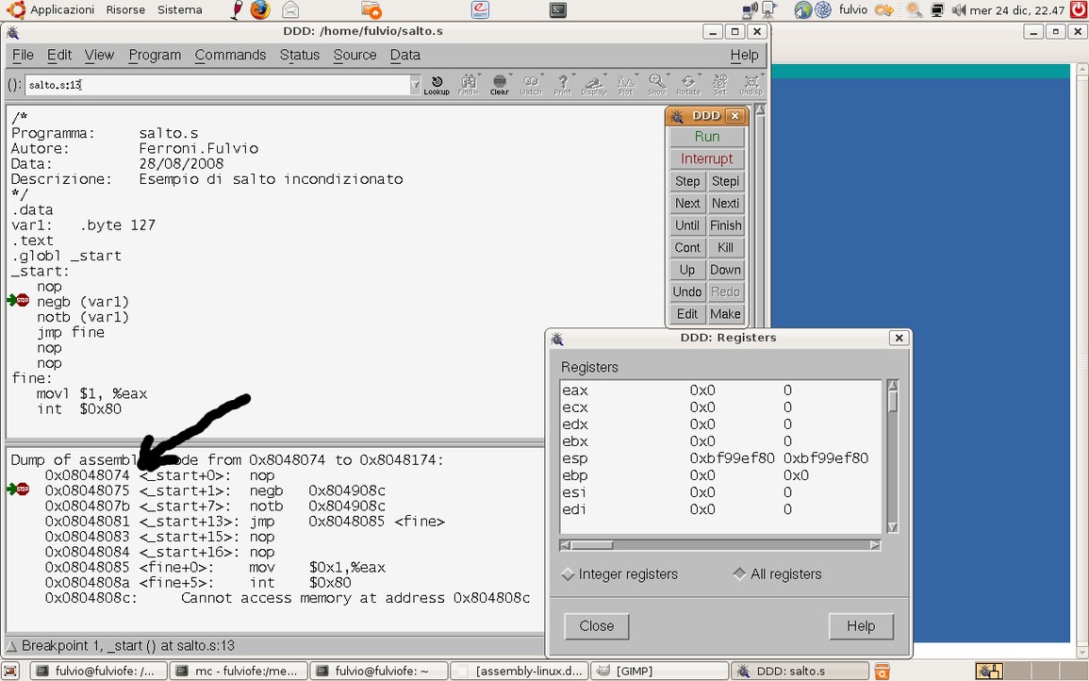Image resolution: width=1089 pixels, height=681 pixels.
Task: Click the Print toolbar icon
Action: click(563, 85)
